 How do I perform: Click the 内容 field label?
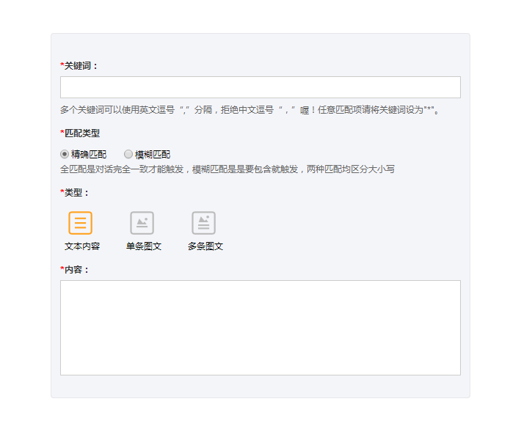(76, 270)
